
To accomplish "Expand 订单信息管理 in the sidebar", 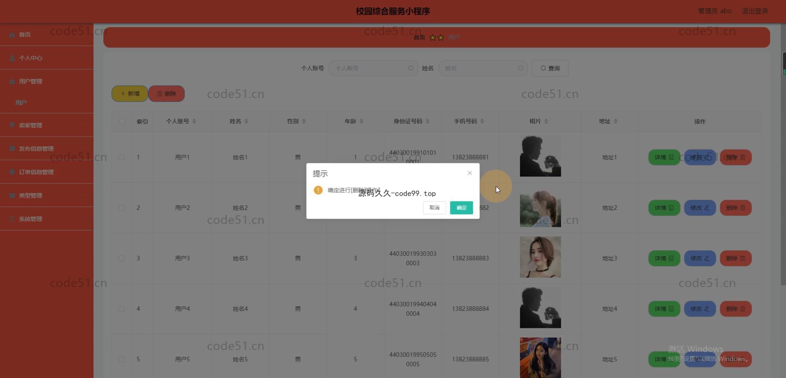I will click(x=47, y=172).
